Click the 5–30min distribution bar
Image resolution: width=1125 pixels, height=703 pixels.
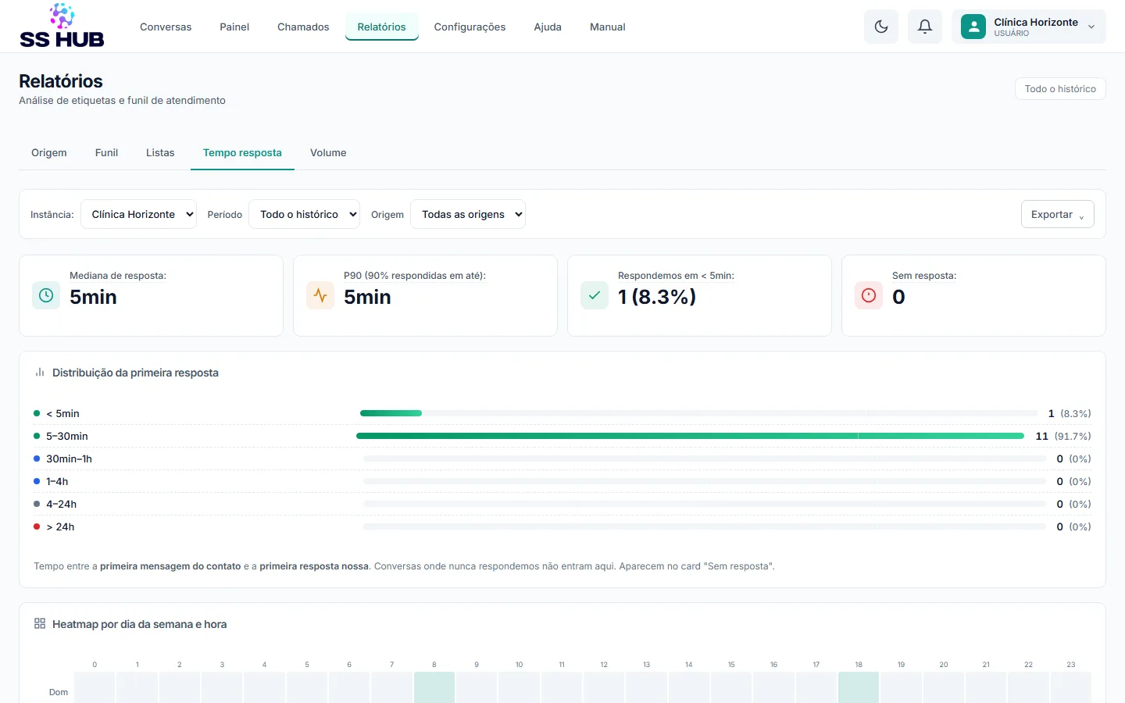tap(690, 436)
